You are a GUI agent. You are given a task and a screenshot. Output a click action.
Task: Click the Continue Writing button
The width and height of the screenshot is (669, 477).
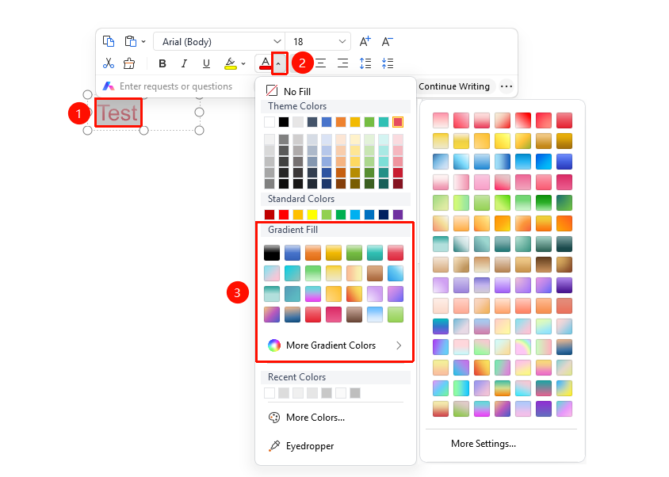point(454,86)
